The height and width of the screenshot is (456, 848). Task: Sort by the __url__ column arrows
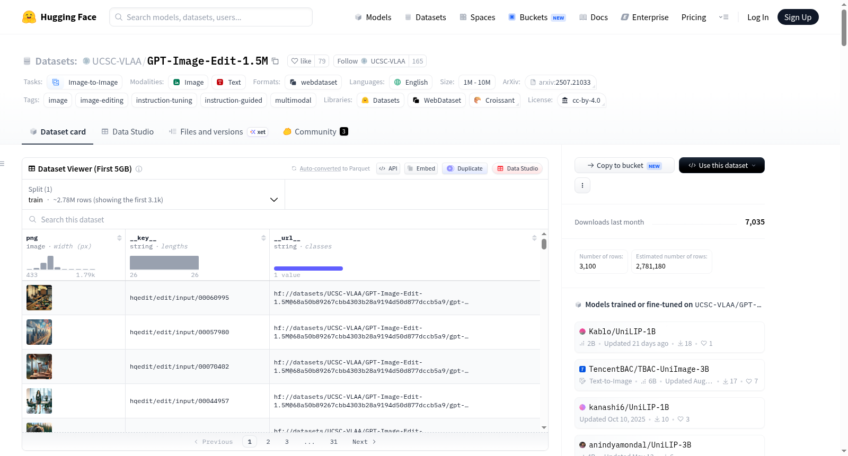tap(534, 238)
